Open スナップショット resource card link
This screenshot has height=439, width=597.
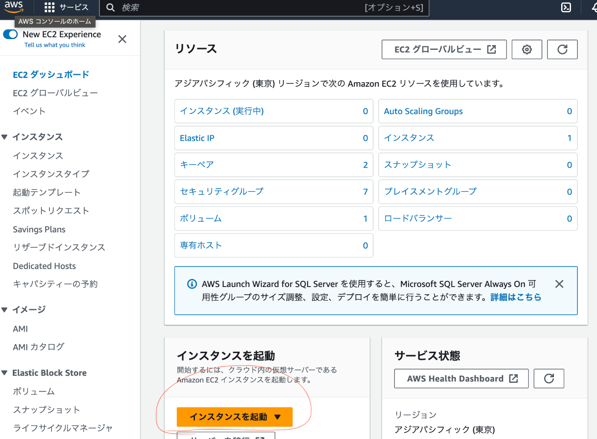(x=418, y=165)
